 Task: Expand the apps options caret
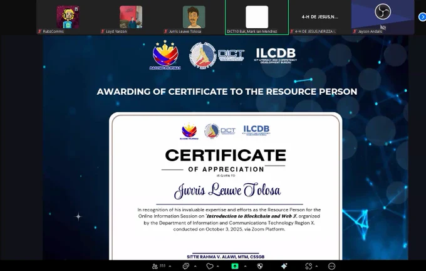316,266
